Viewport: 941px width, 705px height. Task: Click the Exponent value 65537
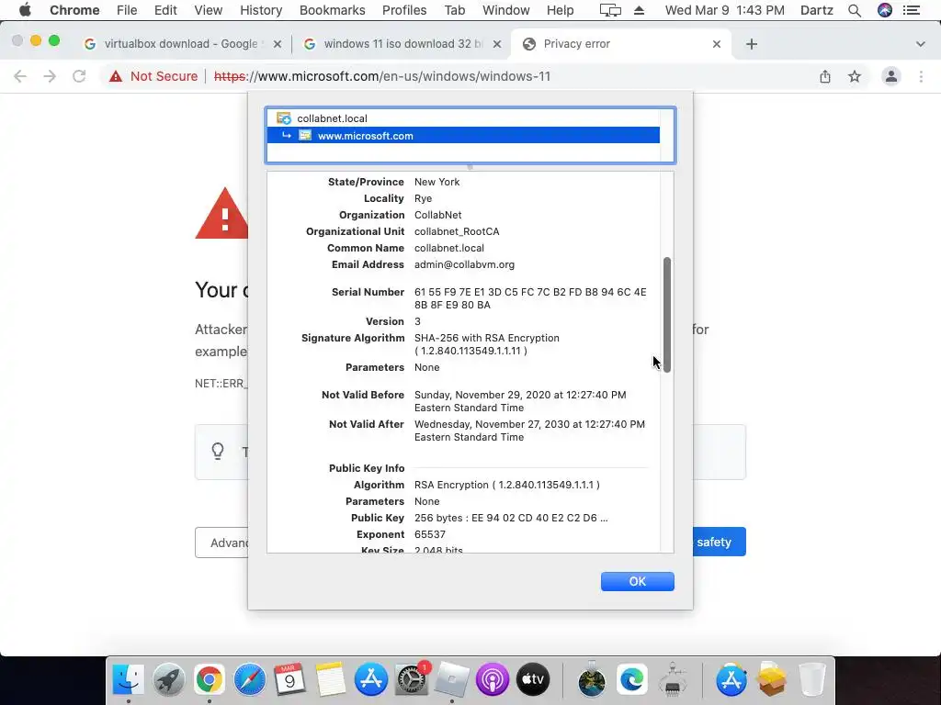430,535
